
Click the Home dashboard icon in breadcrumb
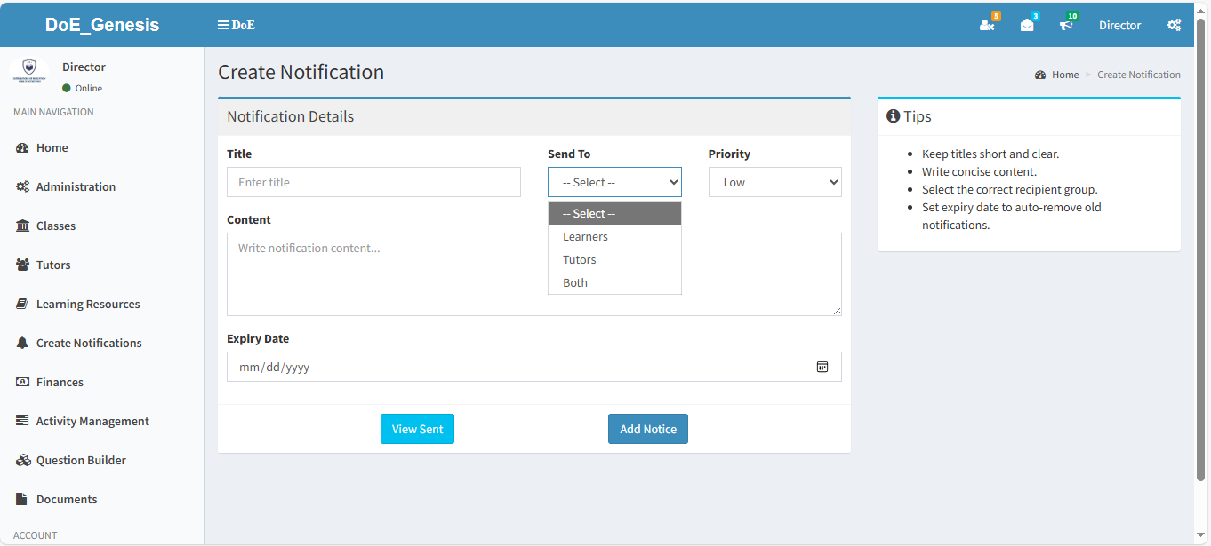1040,75
